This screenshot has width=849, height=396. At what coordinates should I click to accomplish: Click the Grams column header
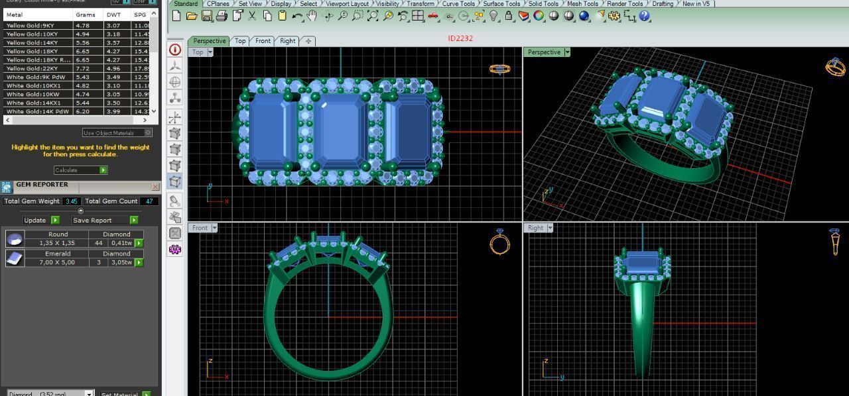point(88,15)
